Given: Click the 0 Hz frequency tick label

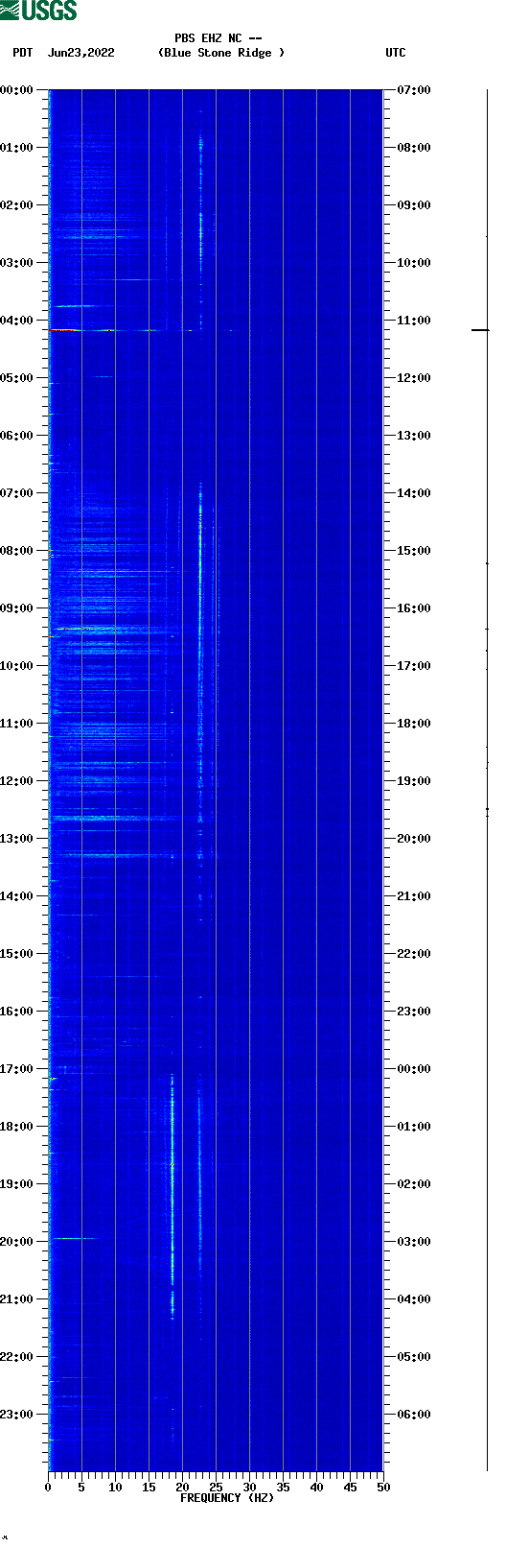Looking at the screenshot, I should coord(48,1487).
